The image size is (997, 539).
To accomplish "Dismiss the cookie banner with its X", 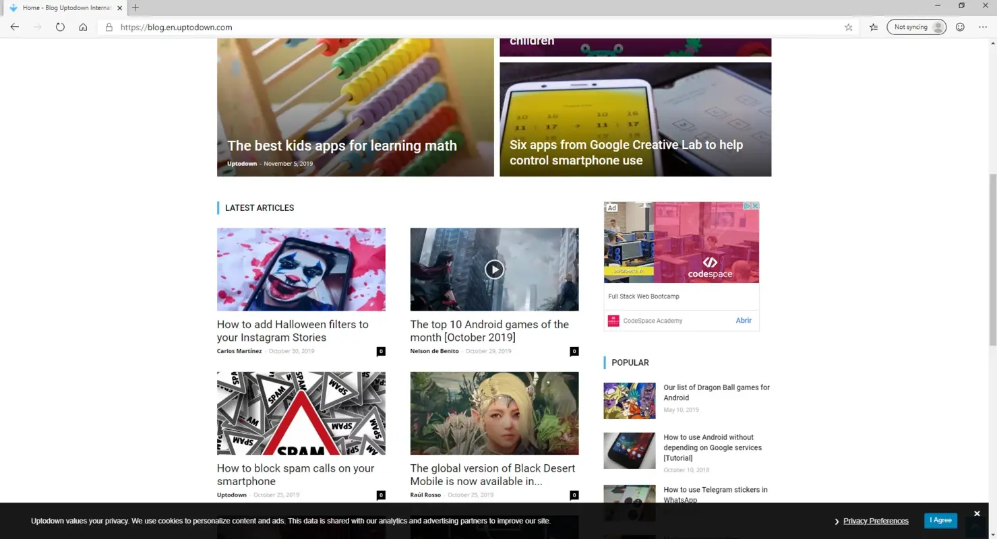I will click(977, 513).
